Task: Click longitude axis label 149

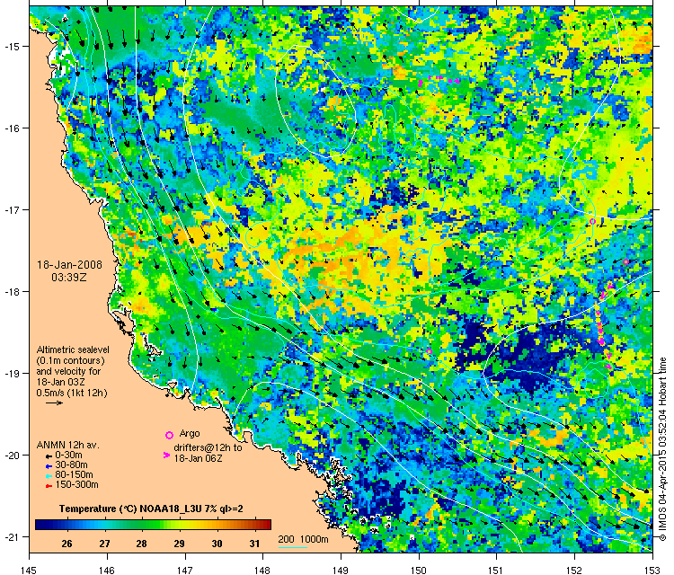Action: [x=341, y=571]
